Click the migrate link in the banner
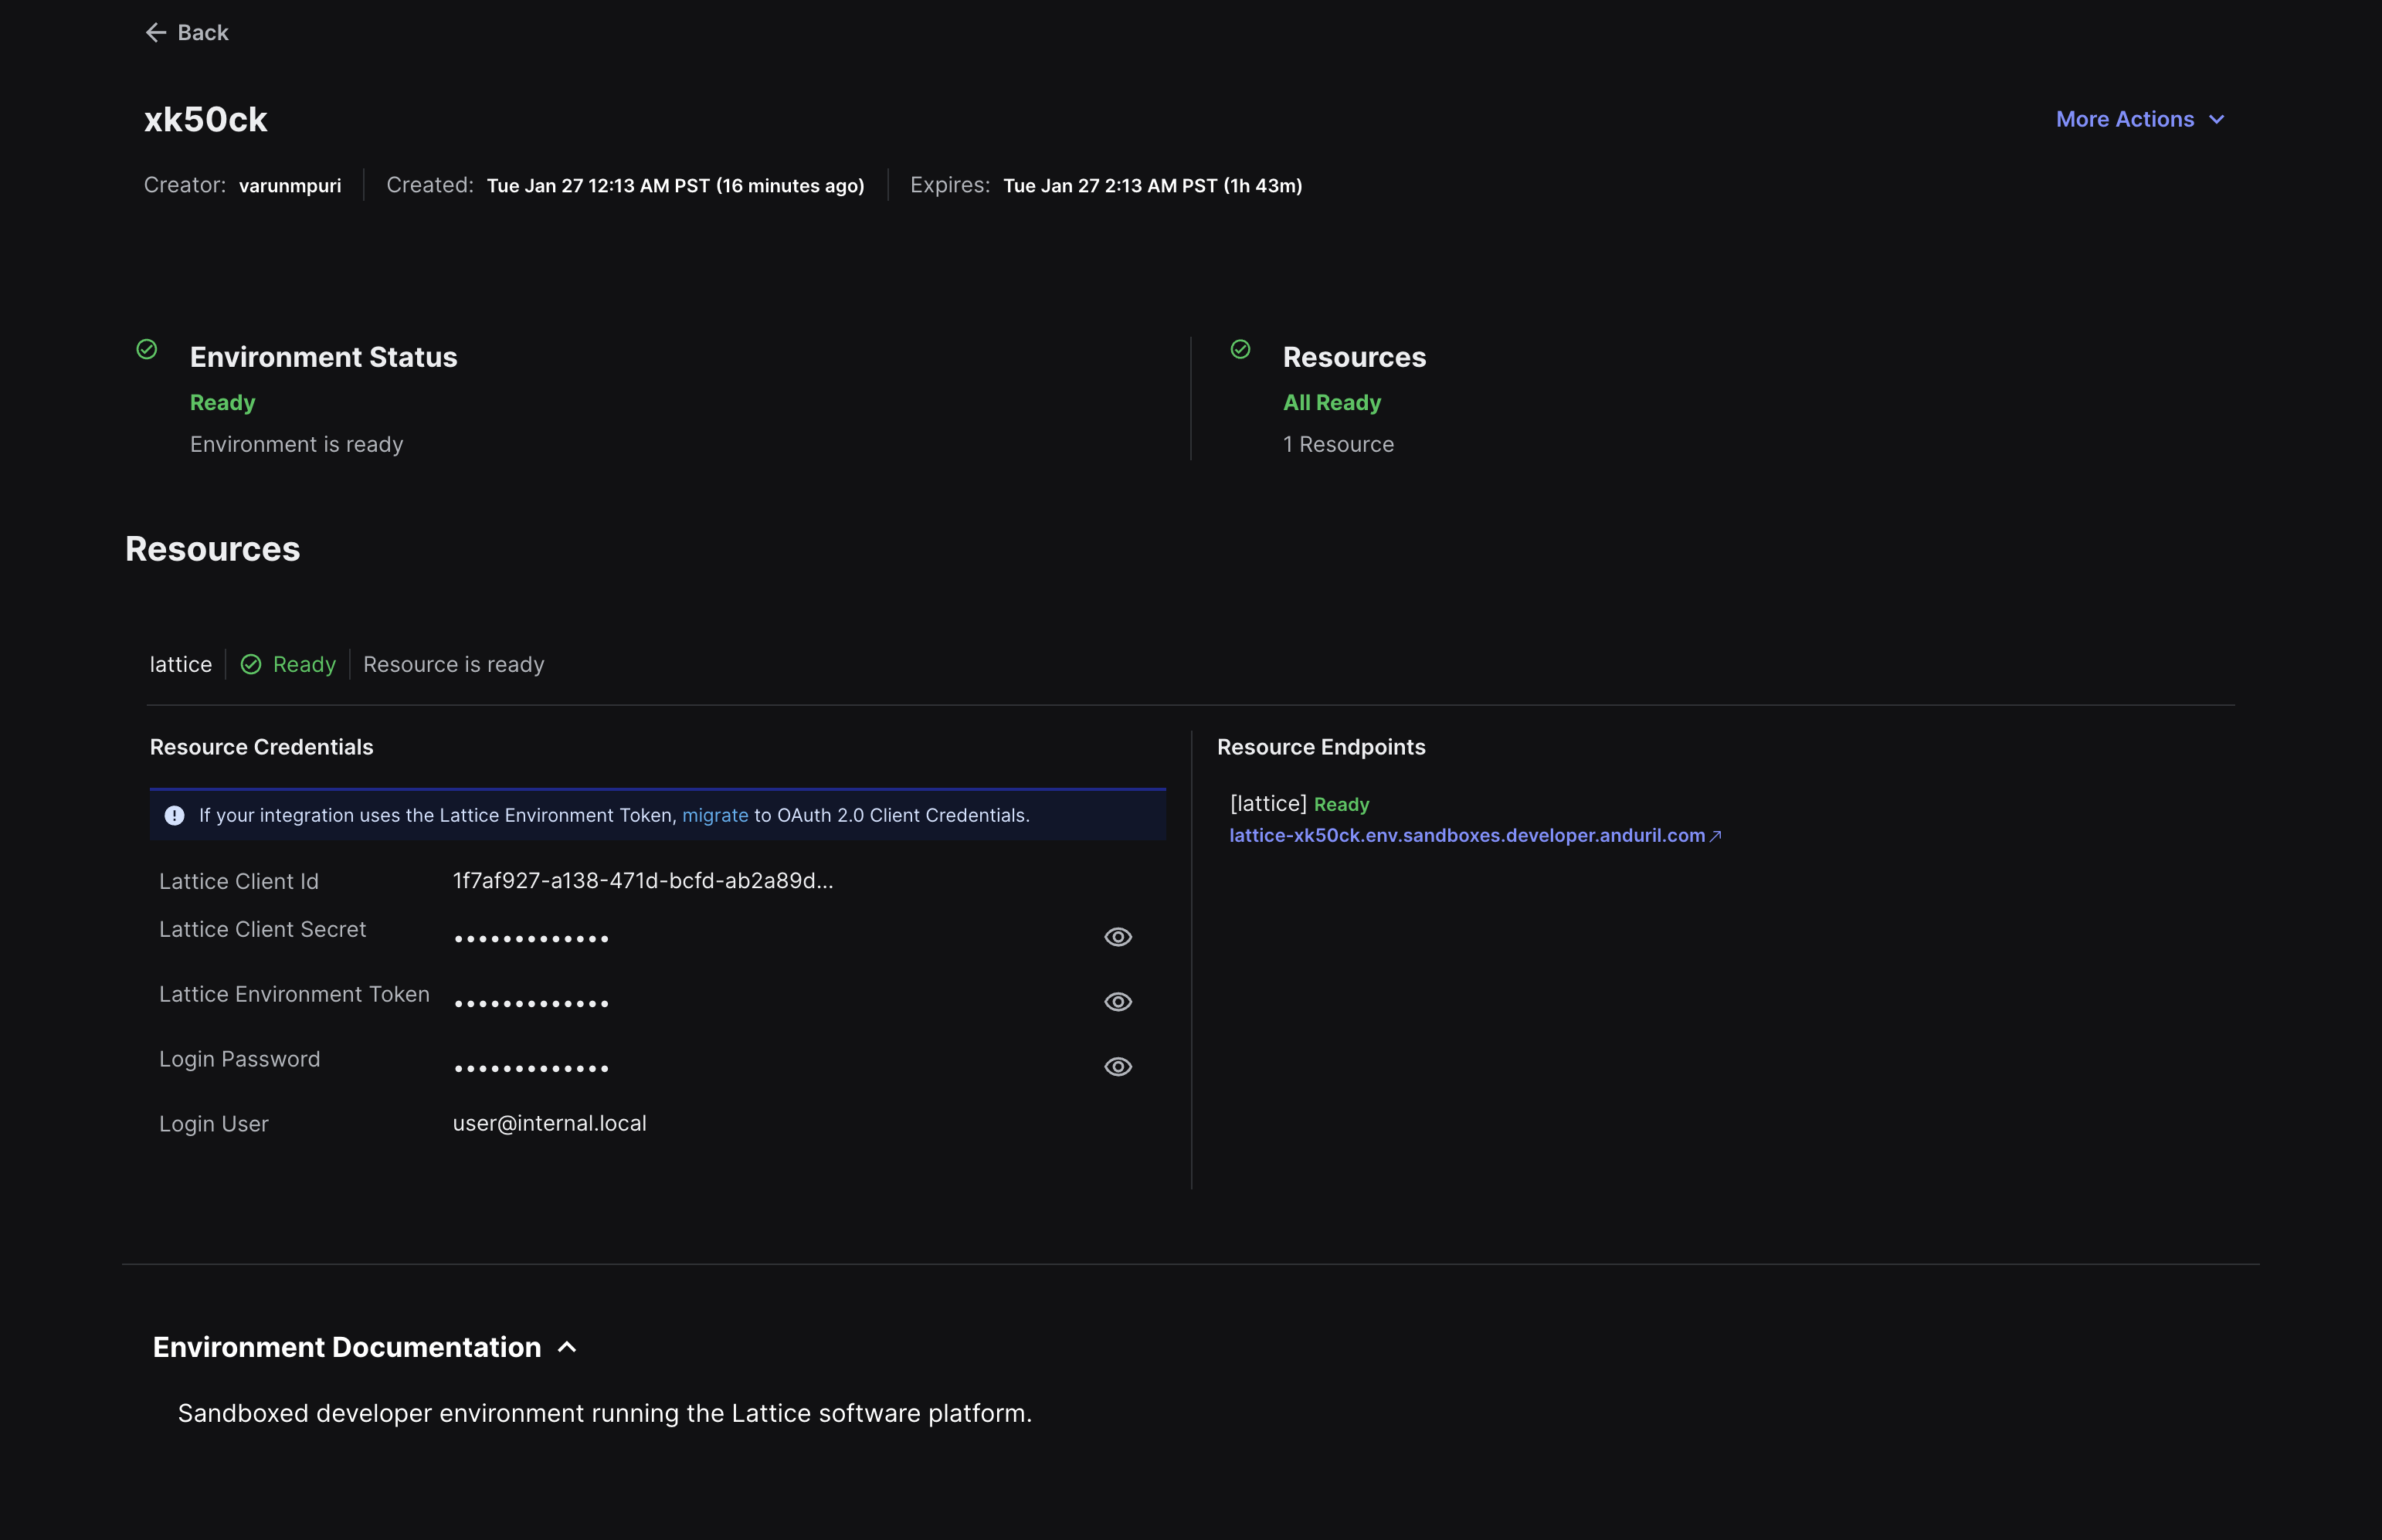2382x1540 pixels. [x=715, y=815]
